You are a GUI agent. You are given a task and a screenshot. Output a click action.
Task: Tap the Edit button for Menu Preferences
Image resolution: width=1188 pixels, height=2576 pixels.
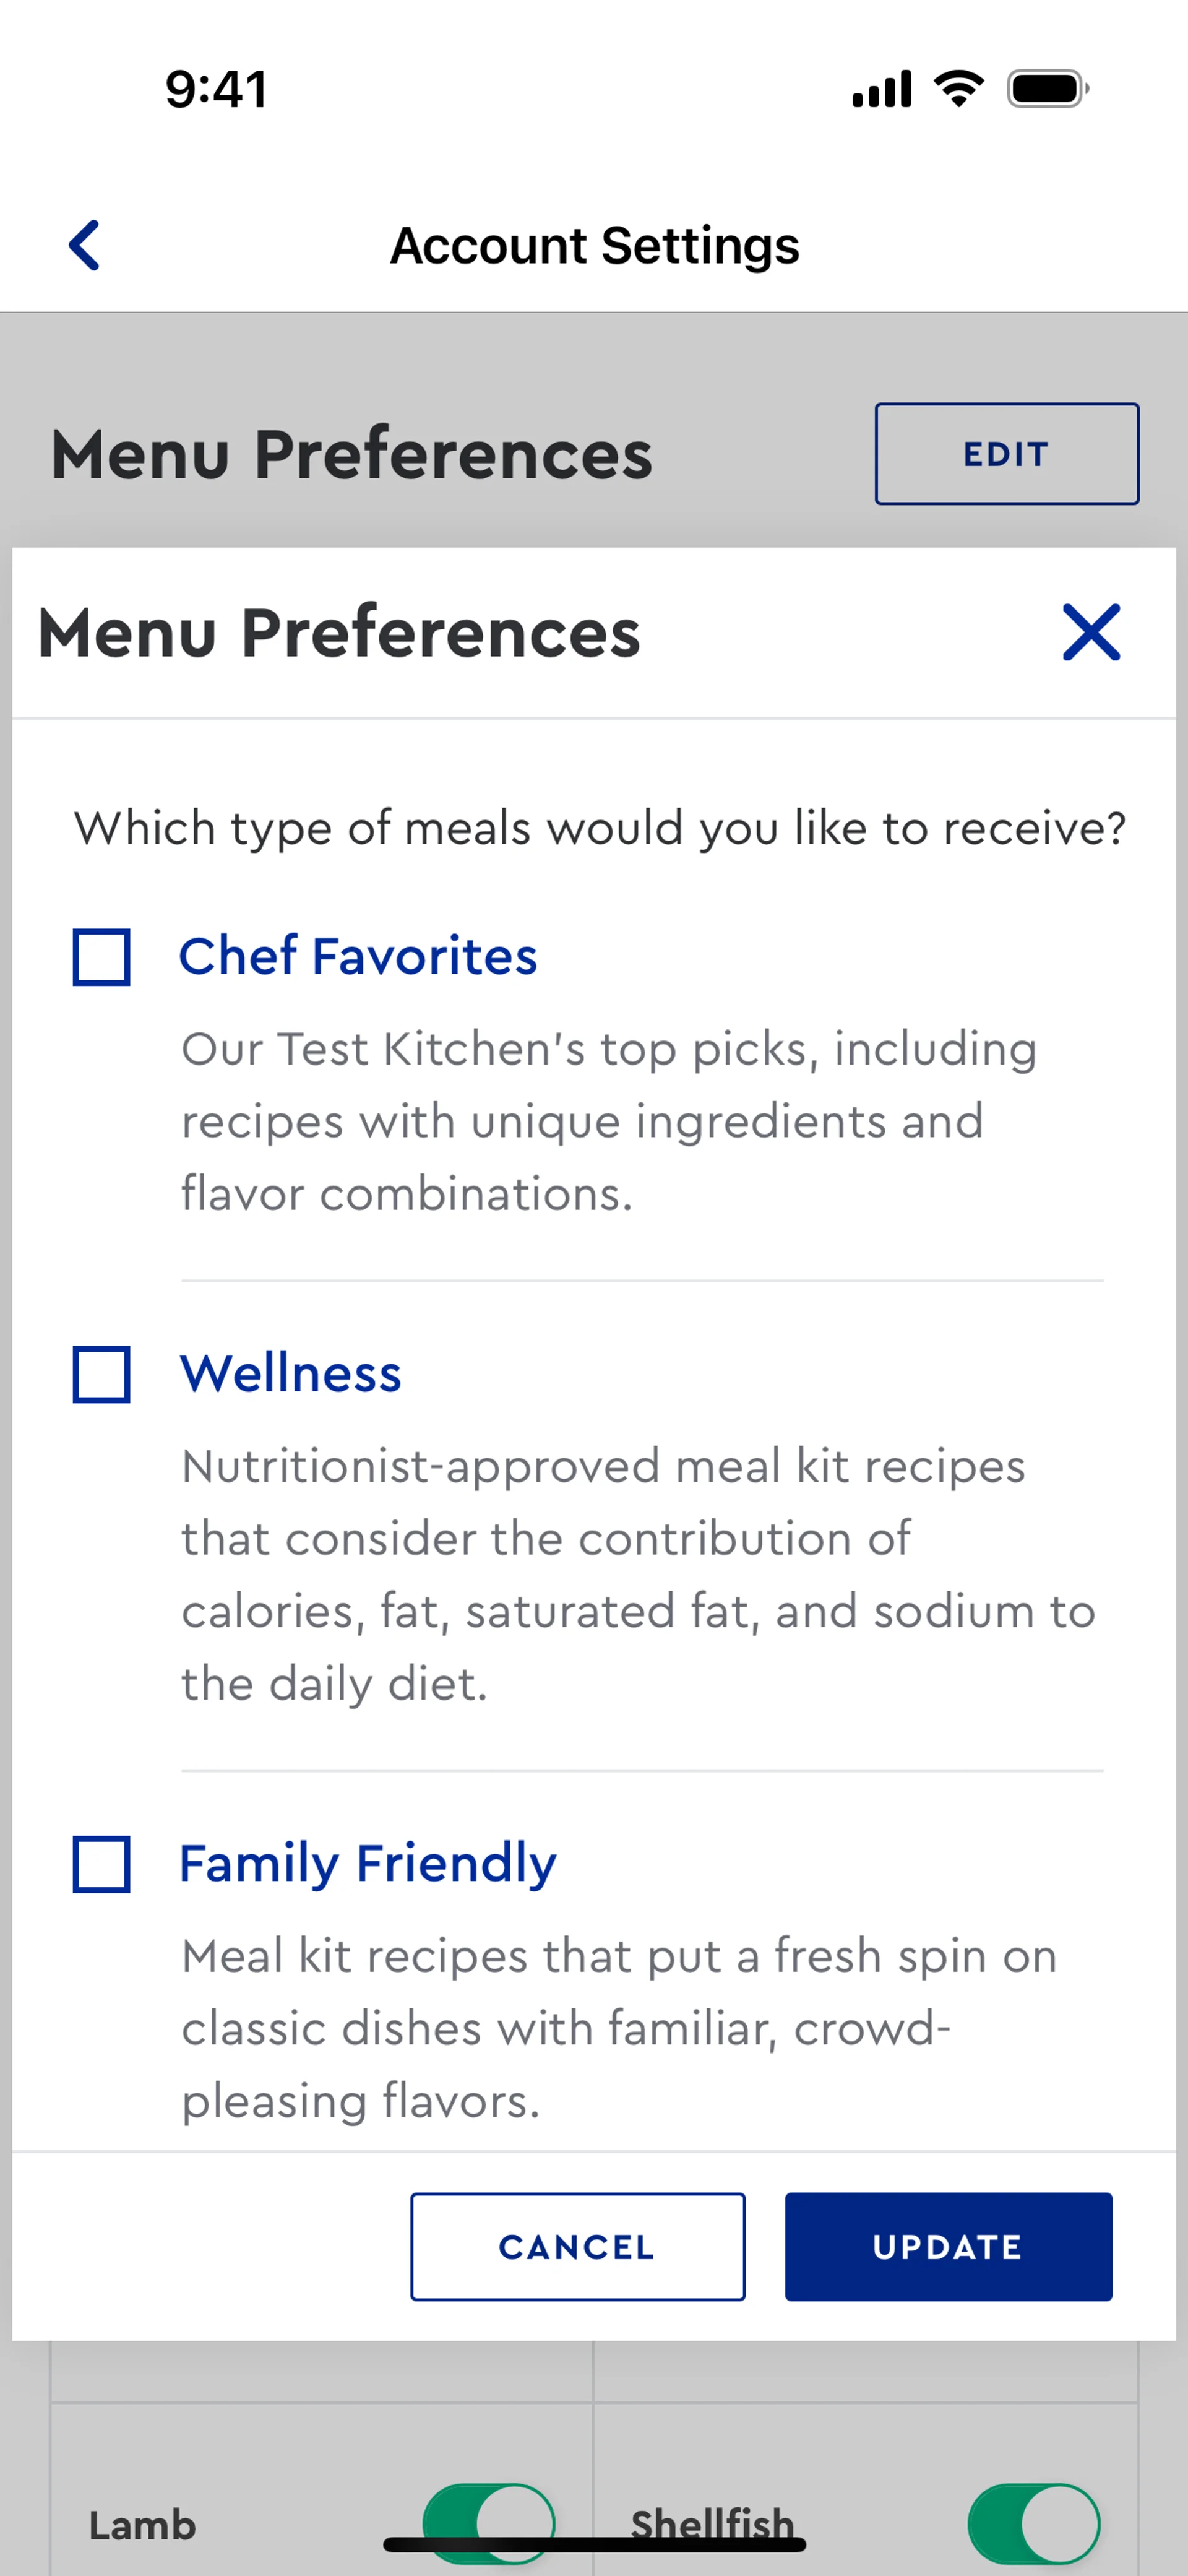point(1006,454)
